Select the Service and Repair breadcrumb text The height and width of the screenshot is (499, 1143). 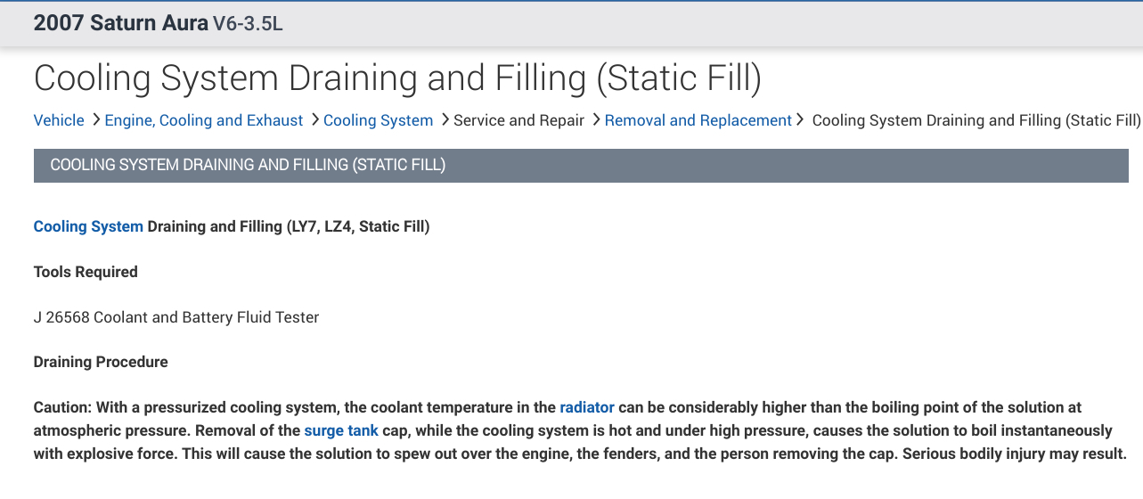(518, 120)
